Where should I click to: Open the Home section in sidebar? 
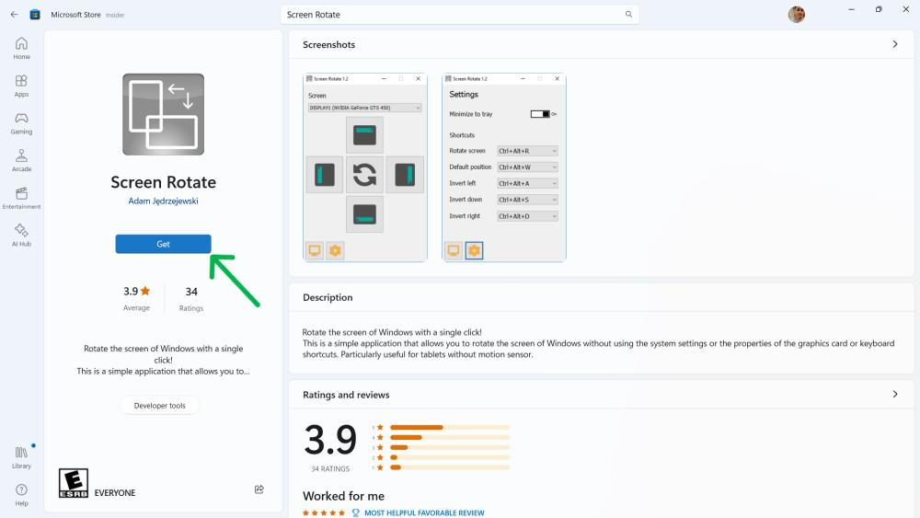(x=21, y=48)
